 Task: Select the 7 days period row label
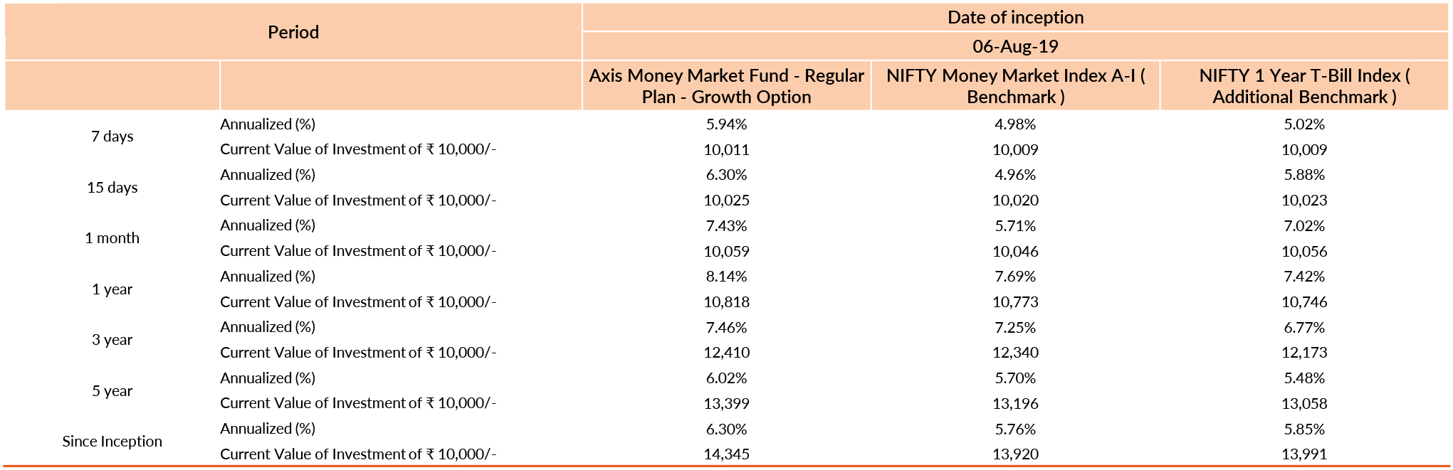pyautogui.click(x=112, y=137)
